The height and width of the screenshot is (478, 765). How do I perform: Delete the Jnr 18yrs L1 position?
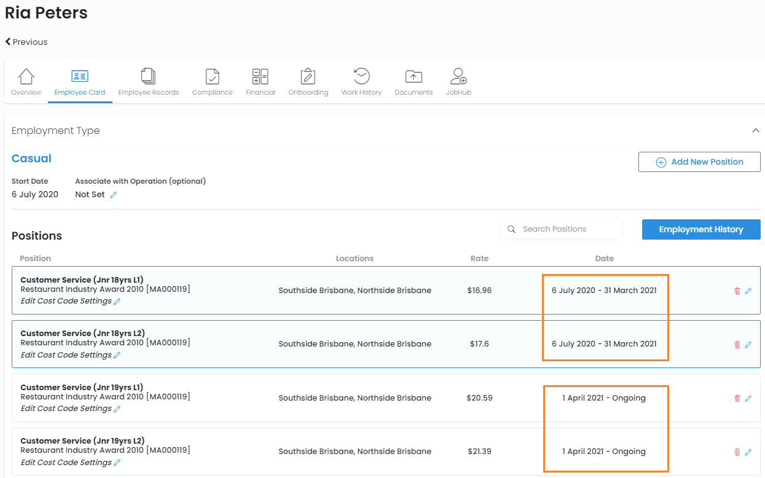click(x=737, y=291)
